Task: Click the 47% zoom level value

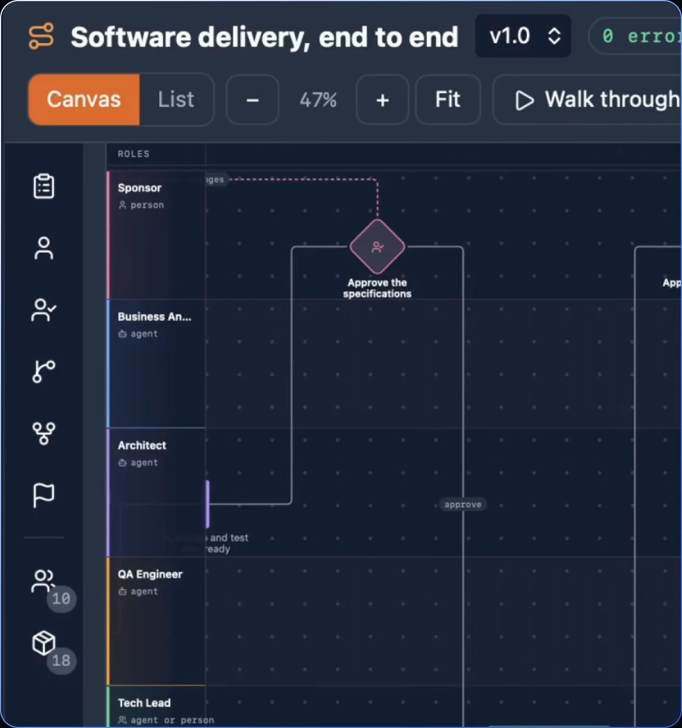Action: [x=318, y=100]
